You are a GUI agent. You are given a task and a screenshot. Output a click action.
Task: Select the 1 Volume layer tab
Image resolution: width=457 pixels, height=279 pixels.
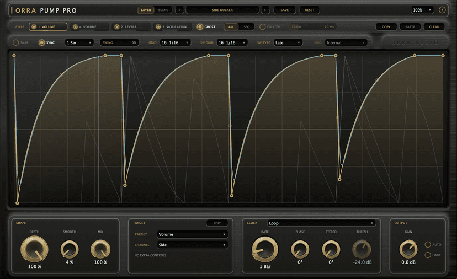point(48,27)
